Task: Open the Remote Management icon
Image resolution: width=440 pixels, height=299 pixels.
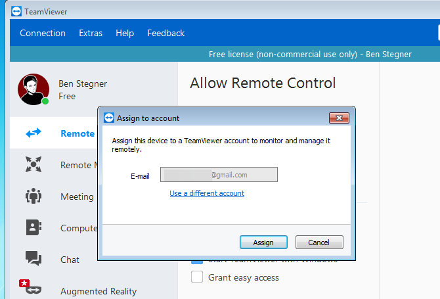Action: pos(33,165)
